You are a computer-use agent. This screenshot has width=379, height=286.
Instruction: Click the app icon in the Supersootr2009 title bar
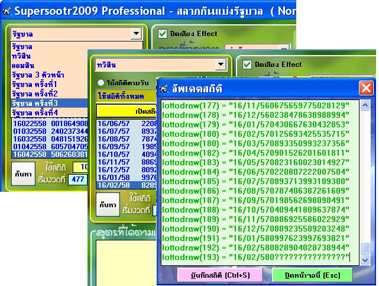tap(7, 11)
